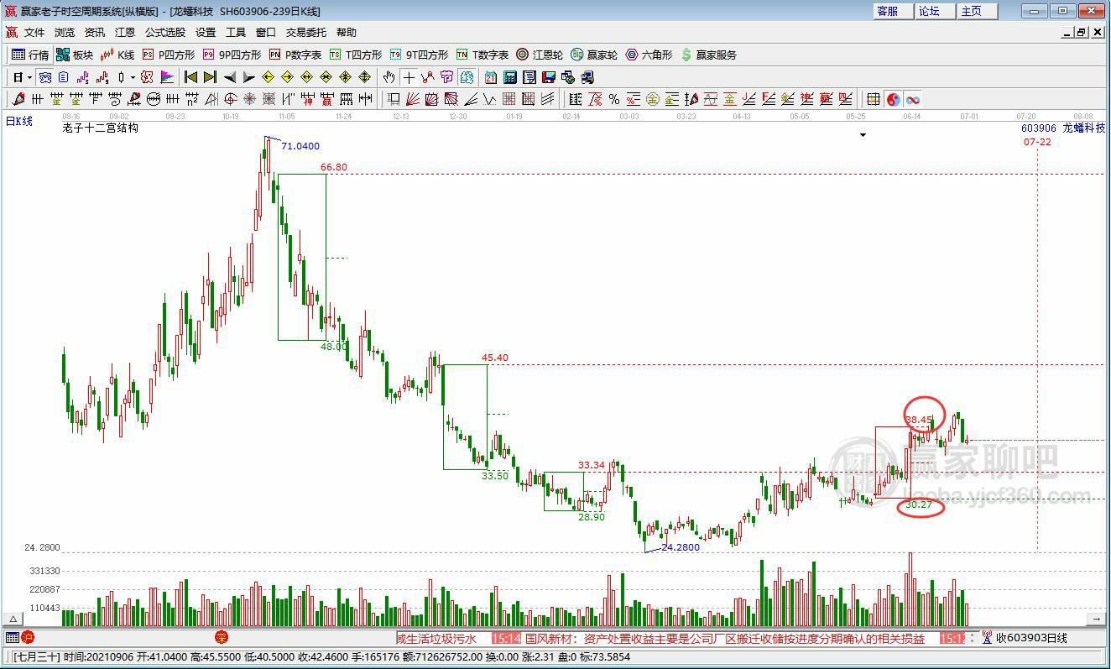Screen dimensions: 1111x669
Task: Open the T四方形 tool
Action: (x=356, y=55)
